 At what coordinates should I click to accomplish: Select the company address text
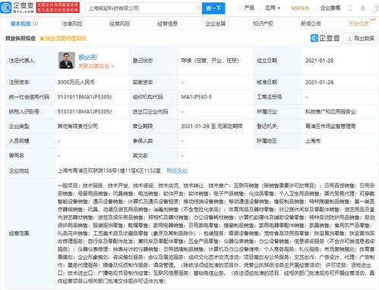click(x=109, y=170)
